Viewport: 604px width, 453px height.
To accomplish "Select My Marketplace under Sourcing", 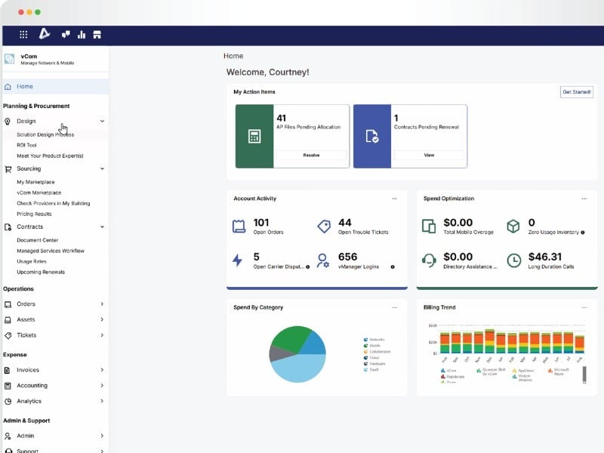I will click(33, 182).
